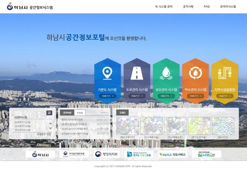This screenshot has width=247, height=170.
Task: Click the 비밀번호 변경 link
Action: [44, 134]
